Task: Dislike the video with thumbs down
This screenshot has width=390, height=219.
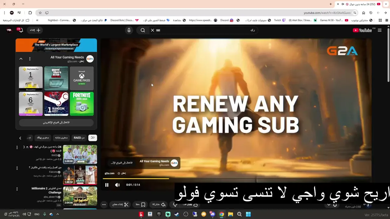Action: click(x=175, y=204)
